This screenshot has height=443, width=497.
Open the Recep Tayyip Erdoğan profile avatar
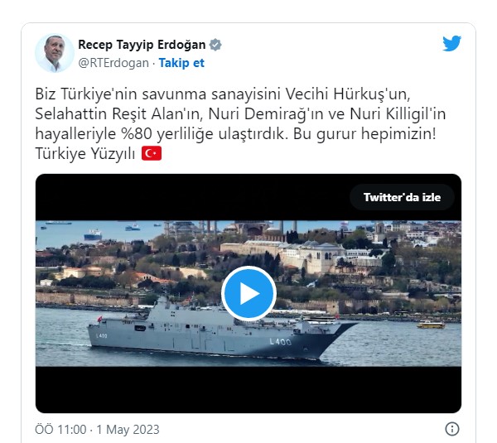pos(55,53)
